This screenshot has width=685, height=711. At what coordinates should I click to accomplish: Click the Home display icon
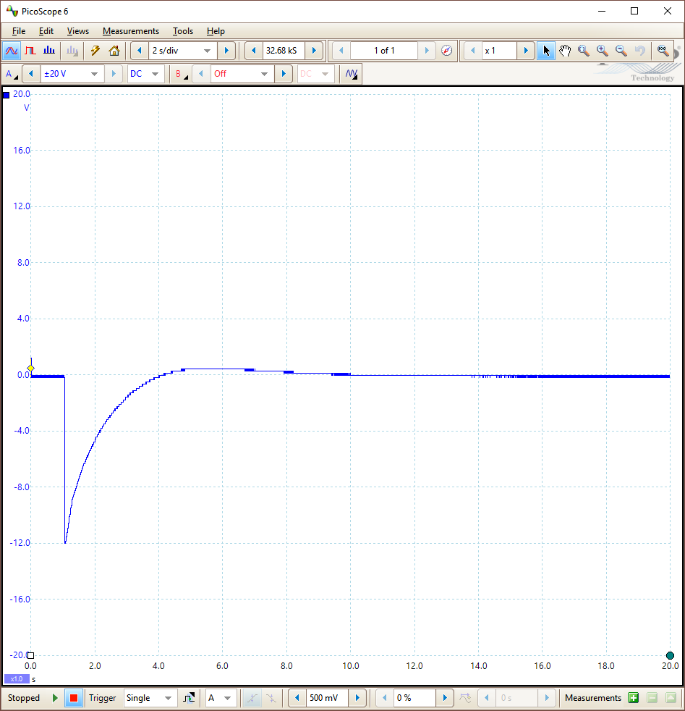[114, 51]
